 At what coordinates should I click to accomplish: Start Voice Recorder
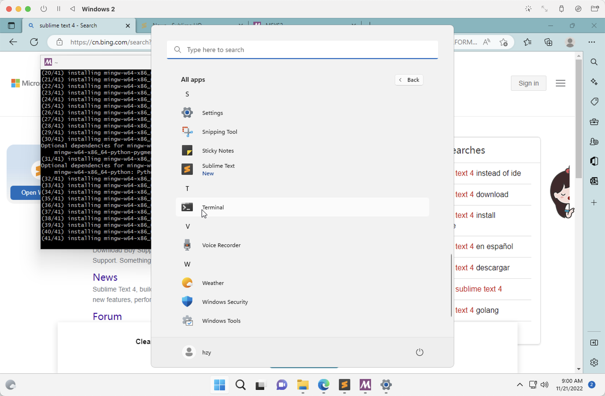point(221,245)
